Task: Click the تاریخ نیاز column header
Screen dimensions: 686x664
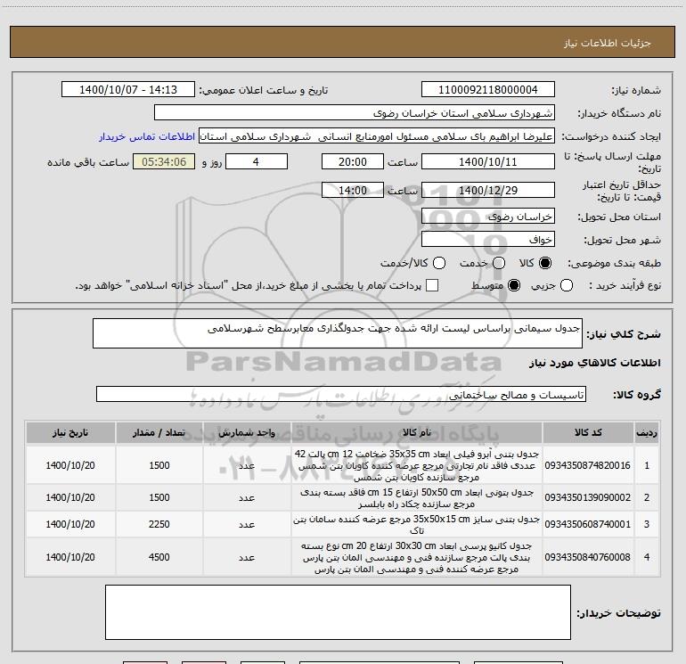Action: point(70,432)
